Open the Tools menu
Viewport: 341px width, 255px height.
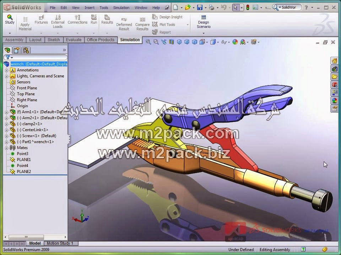click(x=104, y=7)
